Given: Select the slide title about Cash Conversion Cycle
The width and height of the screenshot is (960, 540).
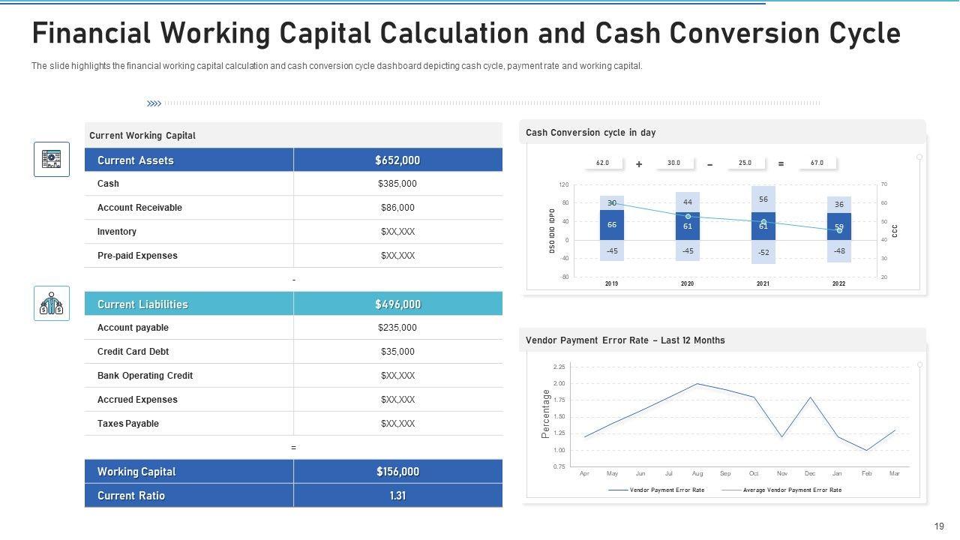Looking at the screenshot, I should pos(466,34).
